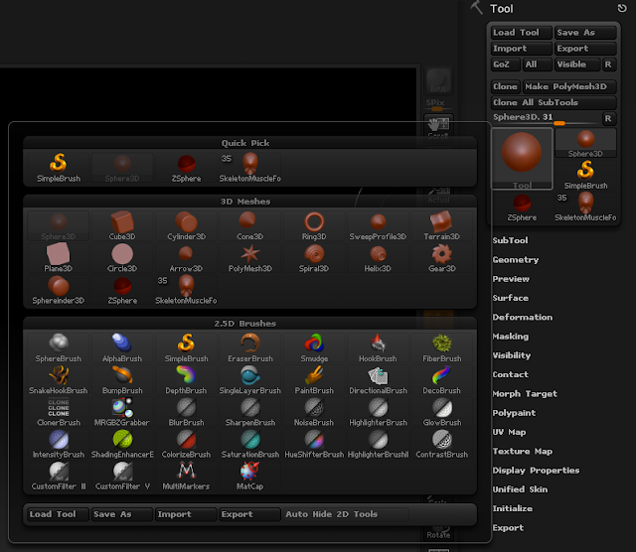Select SkeletonMuscleFo thumbnail in Tool palette
This screenshot has width=636, height=552.
pyautogui.click(x=585, y=207)
